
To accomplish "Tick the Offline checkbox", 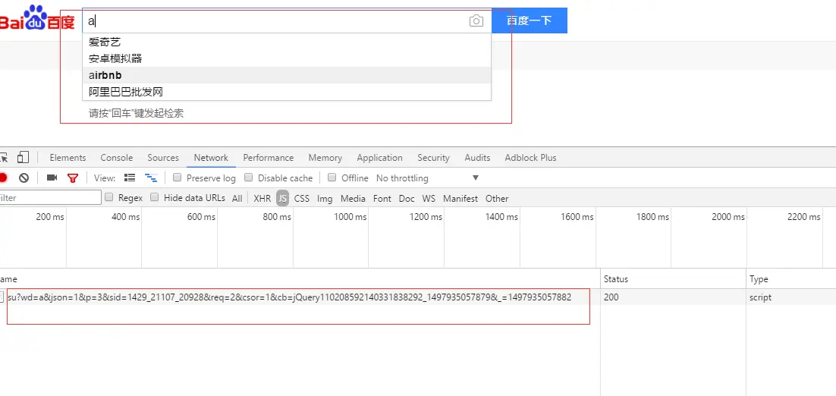I will pos(332,178).
